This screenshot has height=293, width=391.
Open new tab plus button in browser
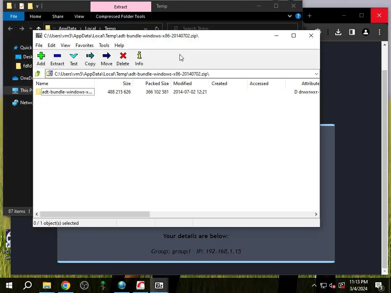pos(309,16)
